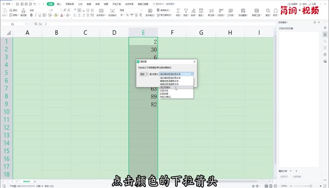The height and width of the screenshot is (188, 329).
Task: Click the Bold formatting icon
Action: (31, 15)
